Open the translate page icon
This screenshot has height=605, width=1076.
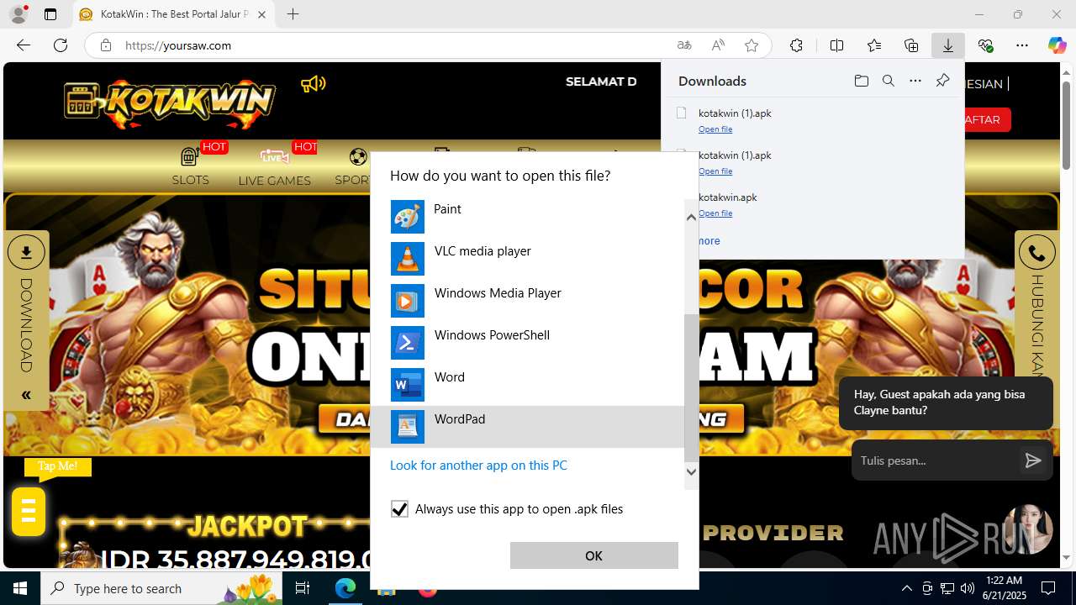684,45
